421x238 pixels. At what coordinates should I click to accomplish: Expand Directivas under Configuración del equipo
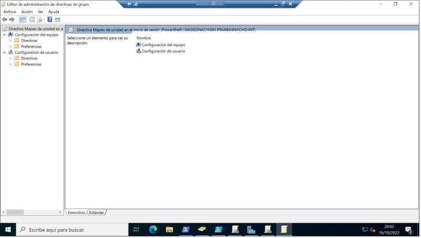(x=11, y=41)
